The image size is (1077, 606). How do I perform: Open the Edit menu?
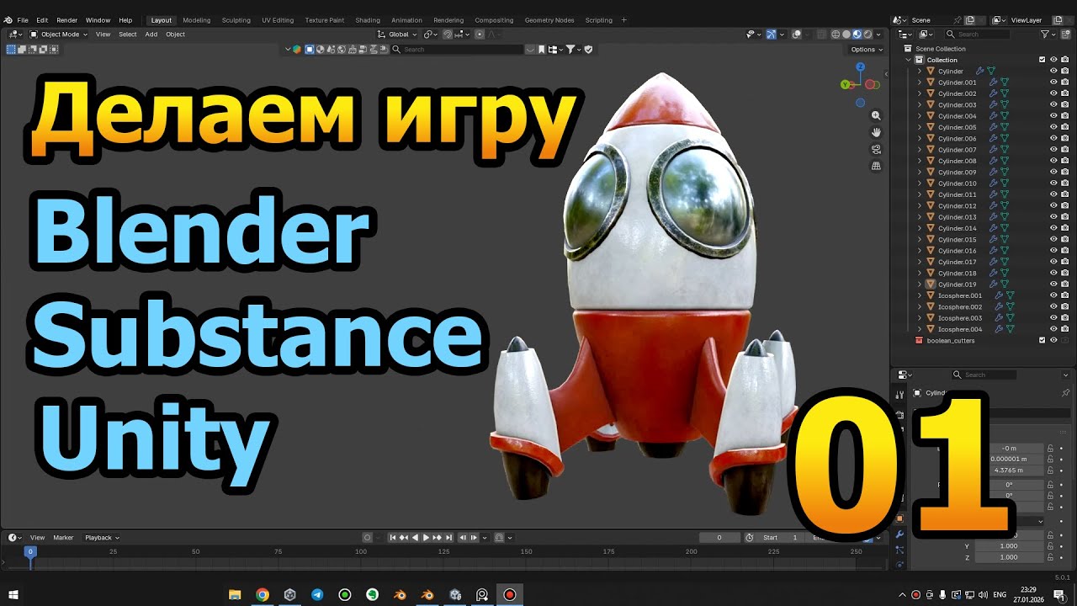tap(42, 20)
